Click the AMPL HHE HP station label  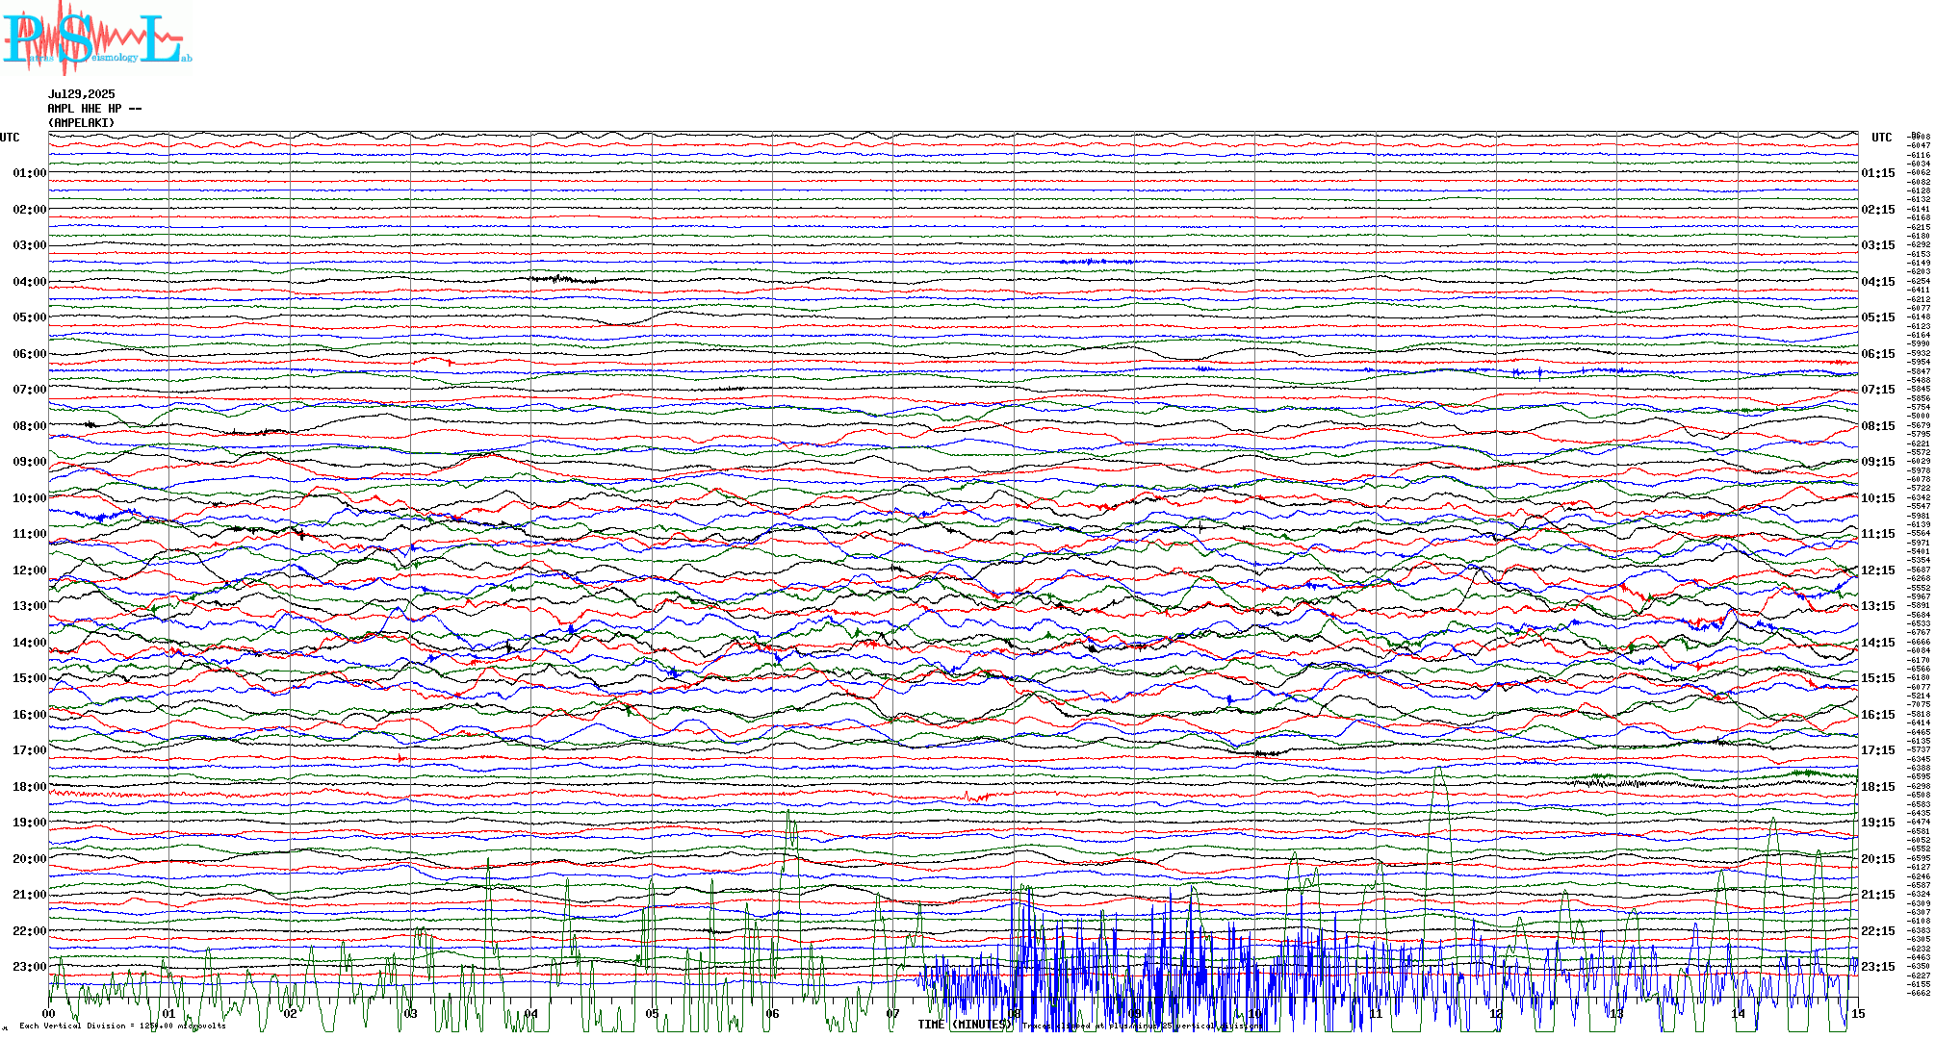[94, 109]
